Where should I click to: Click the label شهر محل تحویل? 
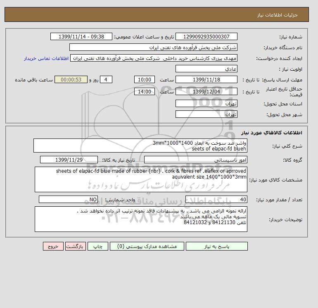(x=284, y=115)
